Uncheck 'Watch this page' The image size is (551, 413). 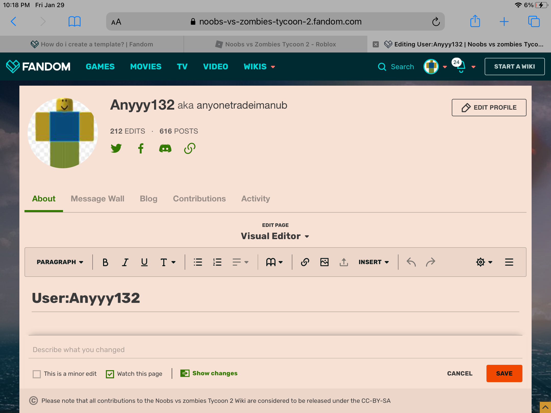click(x=110, y=374)
